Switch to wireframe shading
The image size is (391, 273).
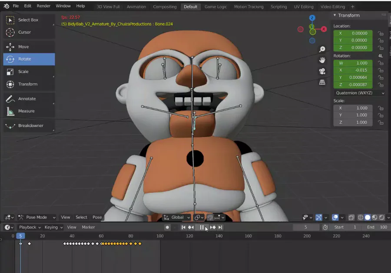[x=361, y=218]
